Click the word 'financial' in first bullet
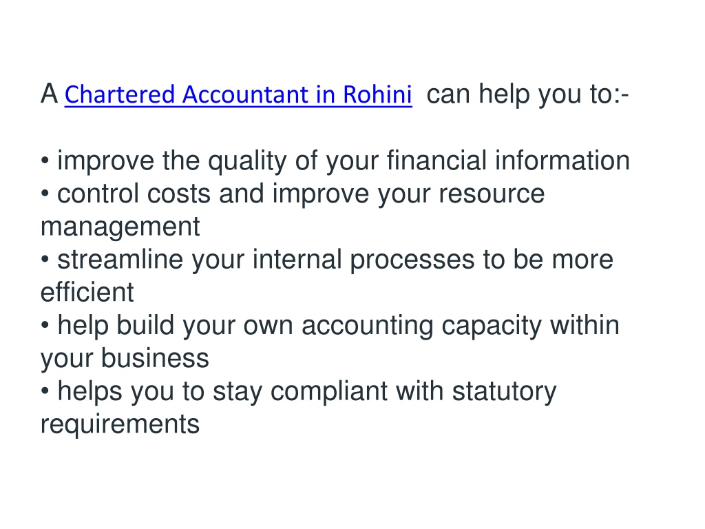This screenshot has width=705, height=529. click(x=436, y=160)
